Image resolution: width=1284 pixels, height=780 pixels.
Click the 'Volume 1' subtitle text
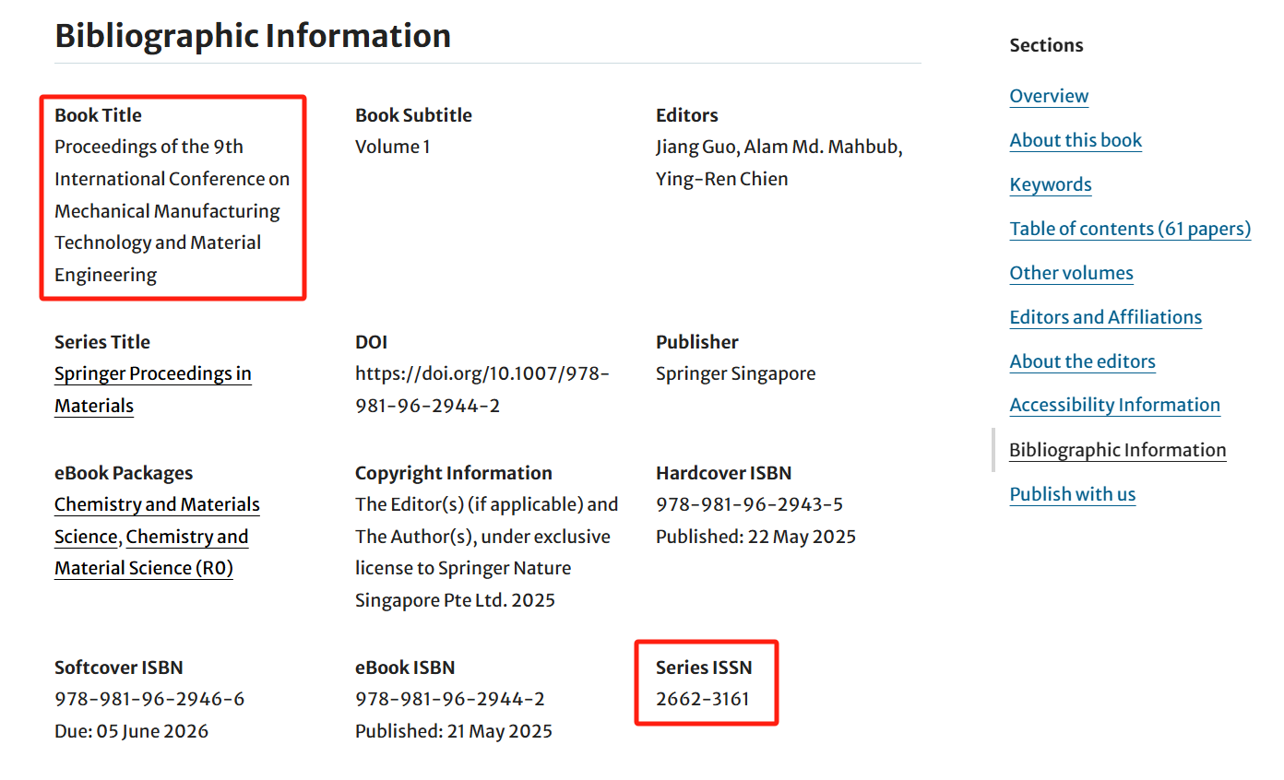pyautogui.click(x=392, y=147)
